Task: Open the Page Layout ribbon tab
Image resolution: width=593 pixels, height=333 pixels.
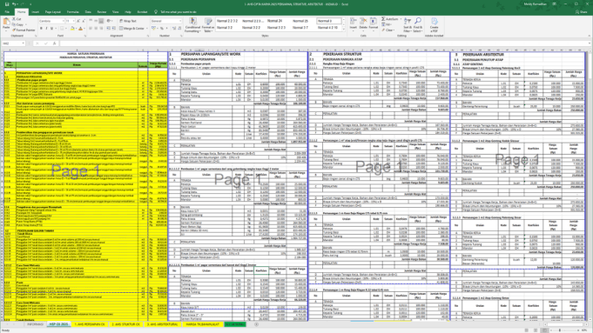Action: coord(53,11)
